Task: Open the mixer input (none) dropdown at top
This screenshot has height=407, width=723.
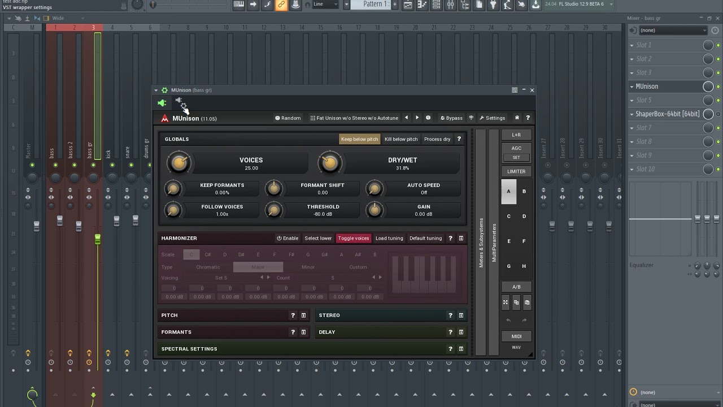Action: click(x=672, y=31)
